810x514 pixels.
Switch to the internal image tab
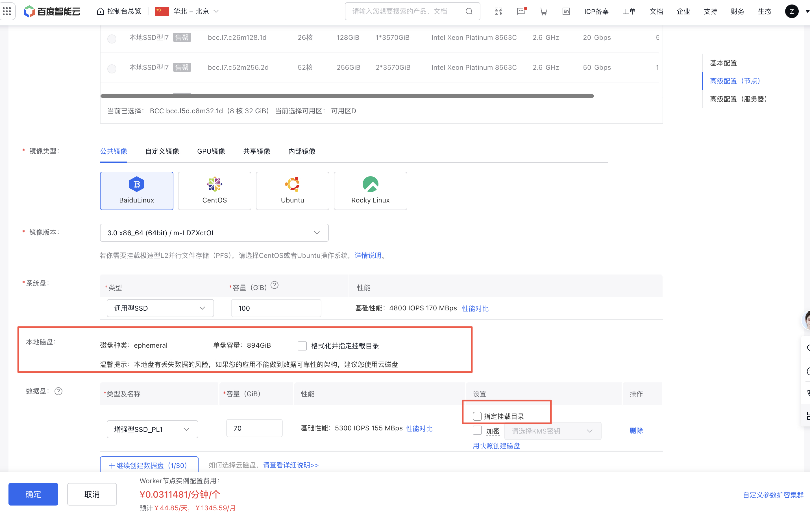(302, 151)
